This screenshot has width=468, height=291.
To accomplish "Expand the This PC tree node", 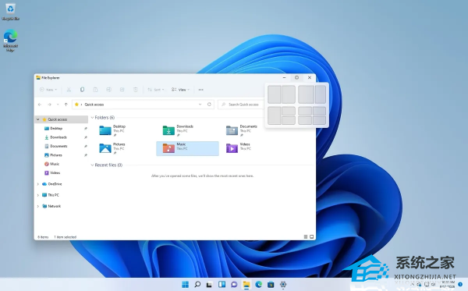I will coord(38,195).
